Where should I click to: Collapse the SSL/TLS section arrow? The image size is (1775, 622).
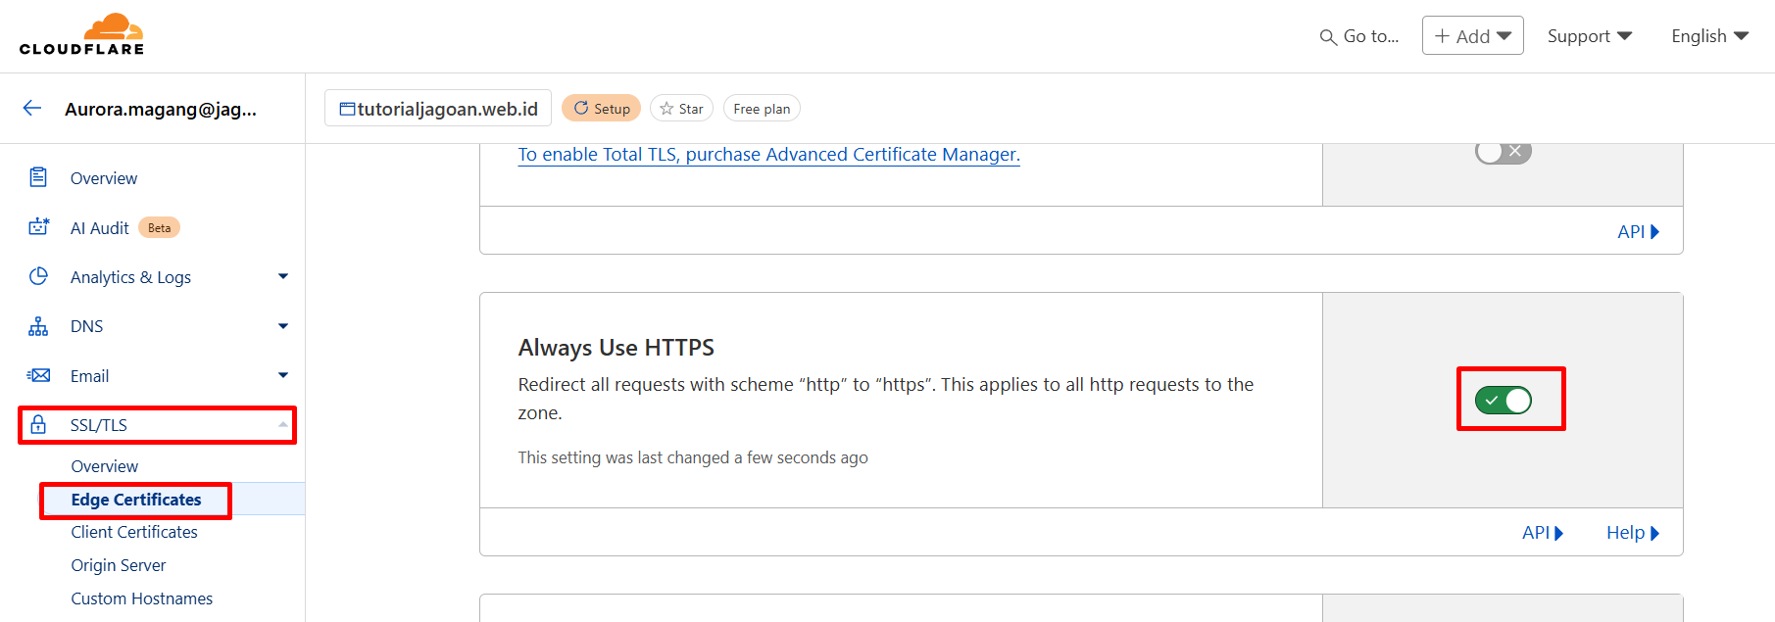[x=283, y=424]
